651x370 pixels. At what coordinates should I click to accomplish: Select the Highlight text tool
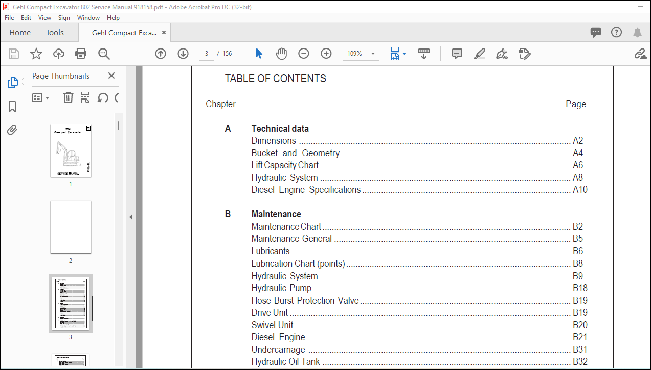pos(480,54)
